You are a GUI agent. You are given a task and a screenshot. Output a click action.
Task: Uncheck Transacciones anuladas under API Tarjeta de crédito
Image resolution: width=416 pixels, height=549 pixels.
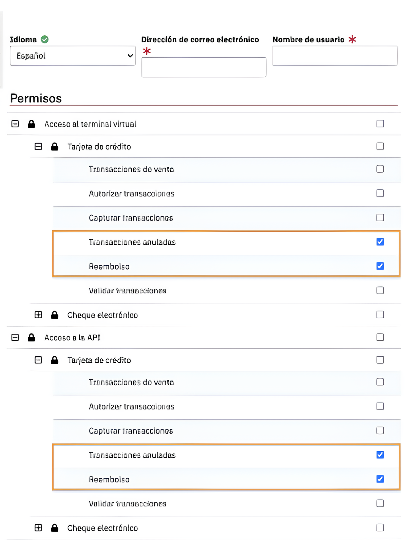(x=380, y=455)
